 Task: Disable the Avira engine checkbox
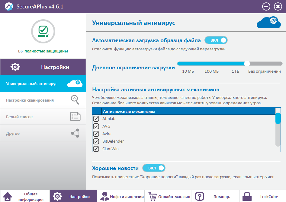pos(96,134)
